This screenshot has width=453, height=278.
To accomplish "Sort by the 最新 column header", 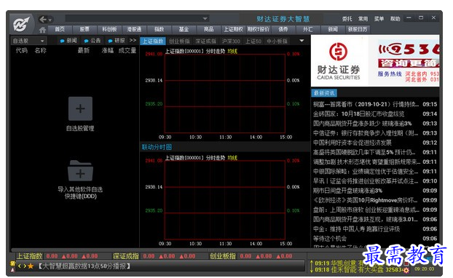I will [84, 50].
